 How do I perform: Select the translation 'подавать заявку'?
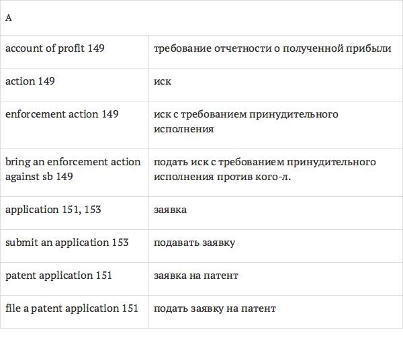194,243
